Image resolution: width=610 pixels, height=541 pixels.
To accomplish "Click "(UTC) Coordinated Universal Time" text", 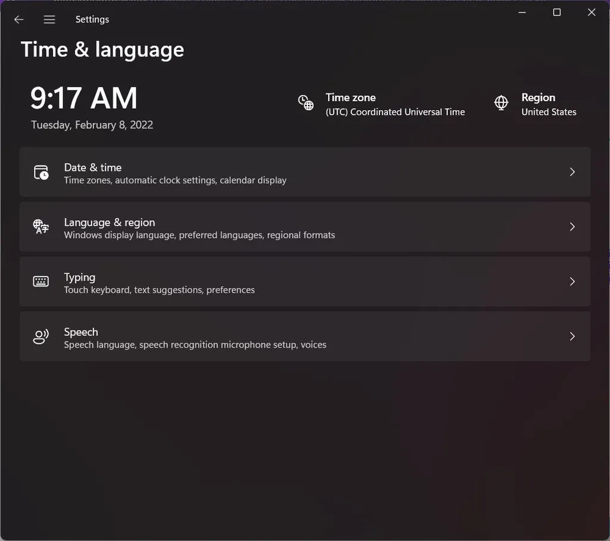I will pyautogui.click(x=396, y=112).
